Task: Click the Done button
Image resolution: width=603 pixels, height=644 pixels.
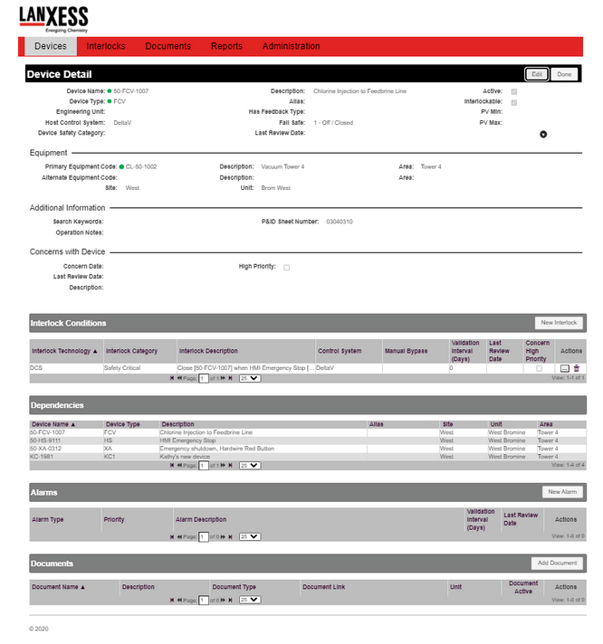Action: (x=564, y=74)
